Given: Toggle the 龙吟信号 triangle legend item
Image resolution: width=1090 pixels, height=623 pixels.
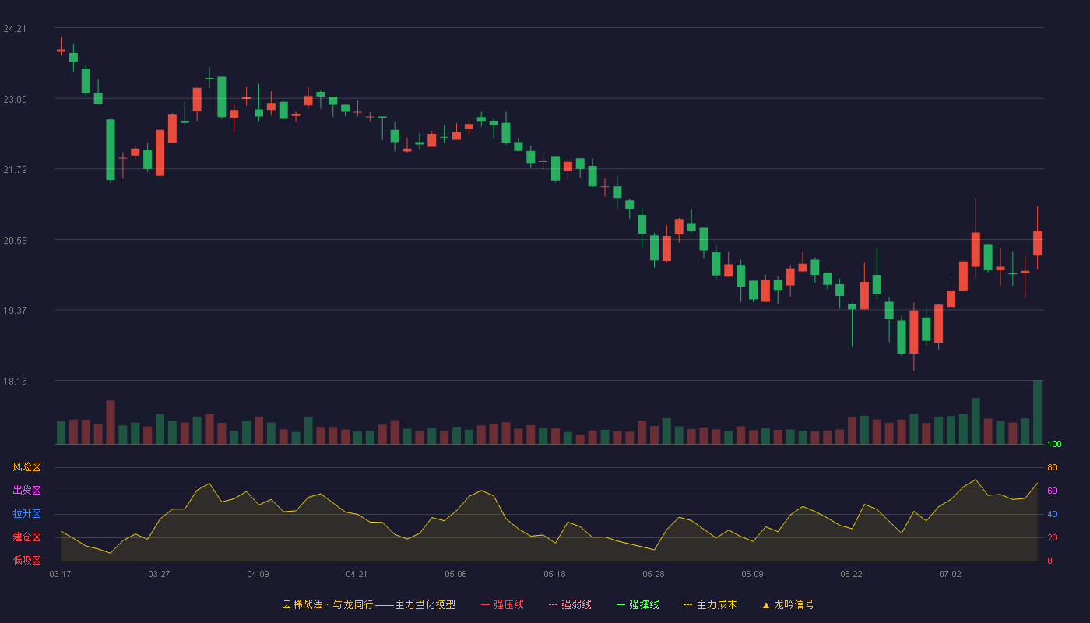Looking at the screenshot, I should point(788,604).
